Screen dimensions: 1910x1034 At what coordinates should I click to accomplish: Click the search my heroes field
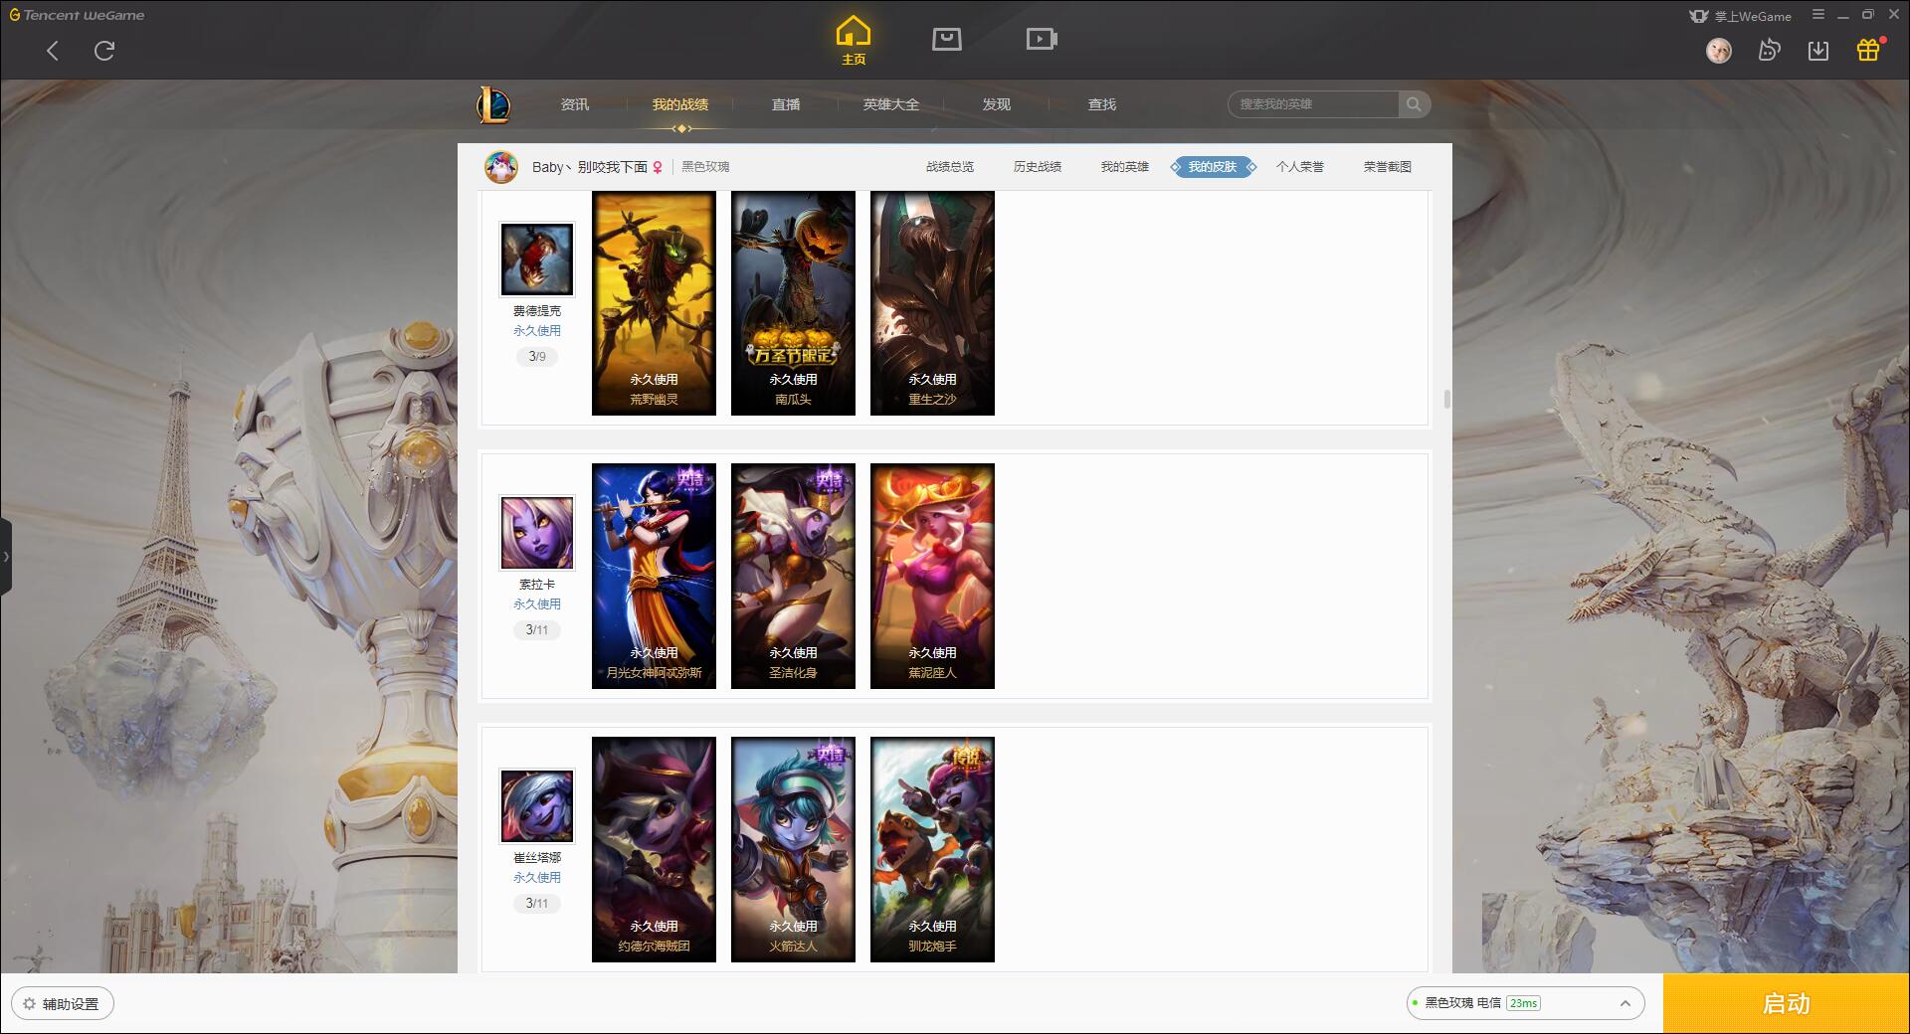pyautogui.click(x=1313, y=104)
